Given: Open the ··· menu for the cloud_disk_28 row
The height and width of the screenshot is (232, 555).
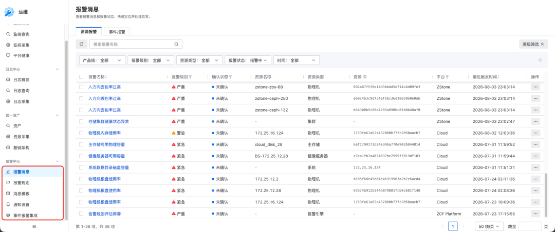Looking at the screenshot, I should coord(535,144).
